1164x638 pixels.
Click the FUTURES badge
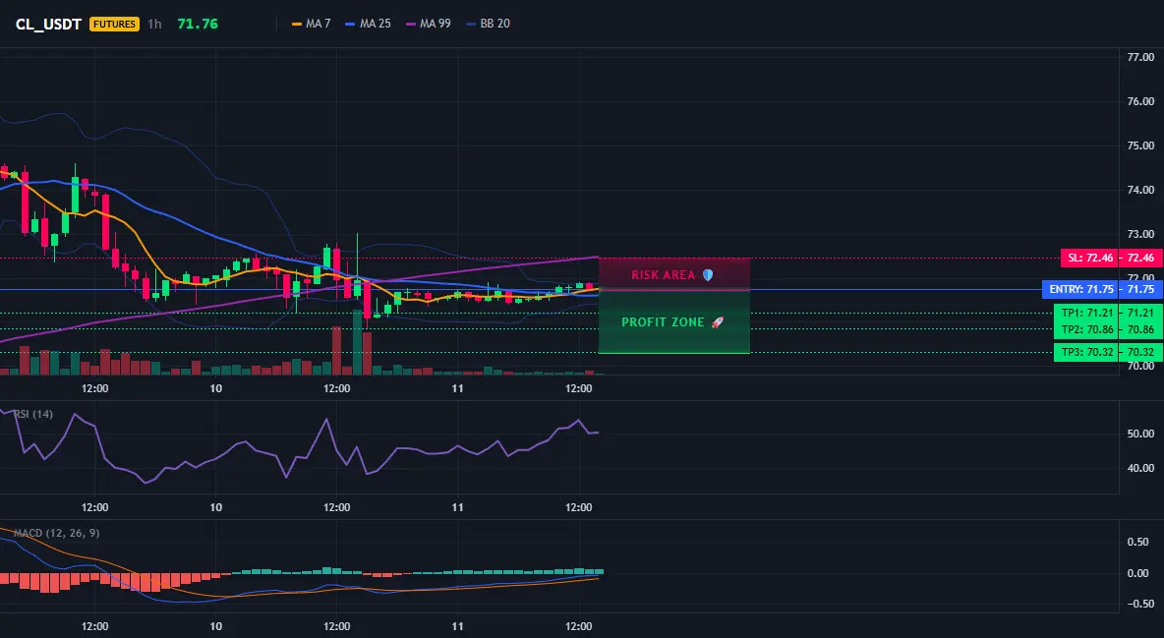pos(114,24)
